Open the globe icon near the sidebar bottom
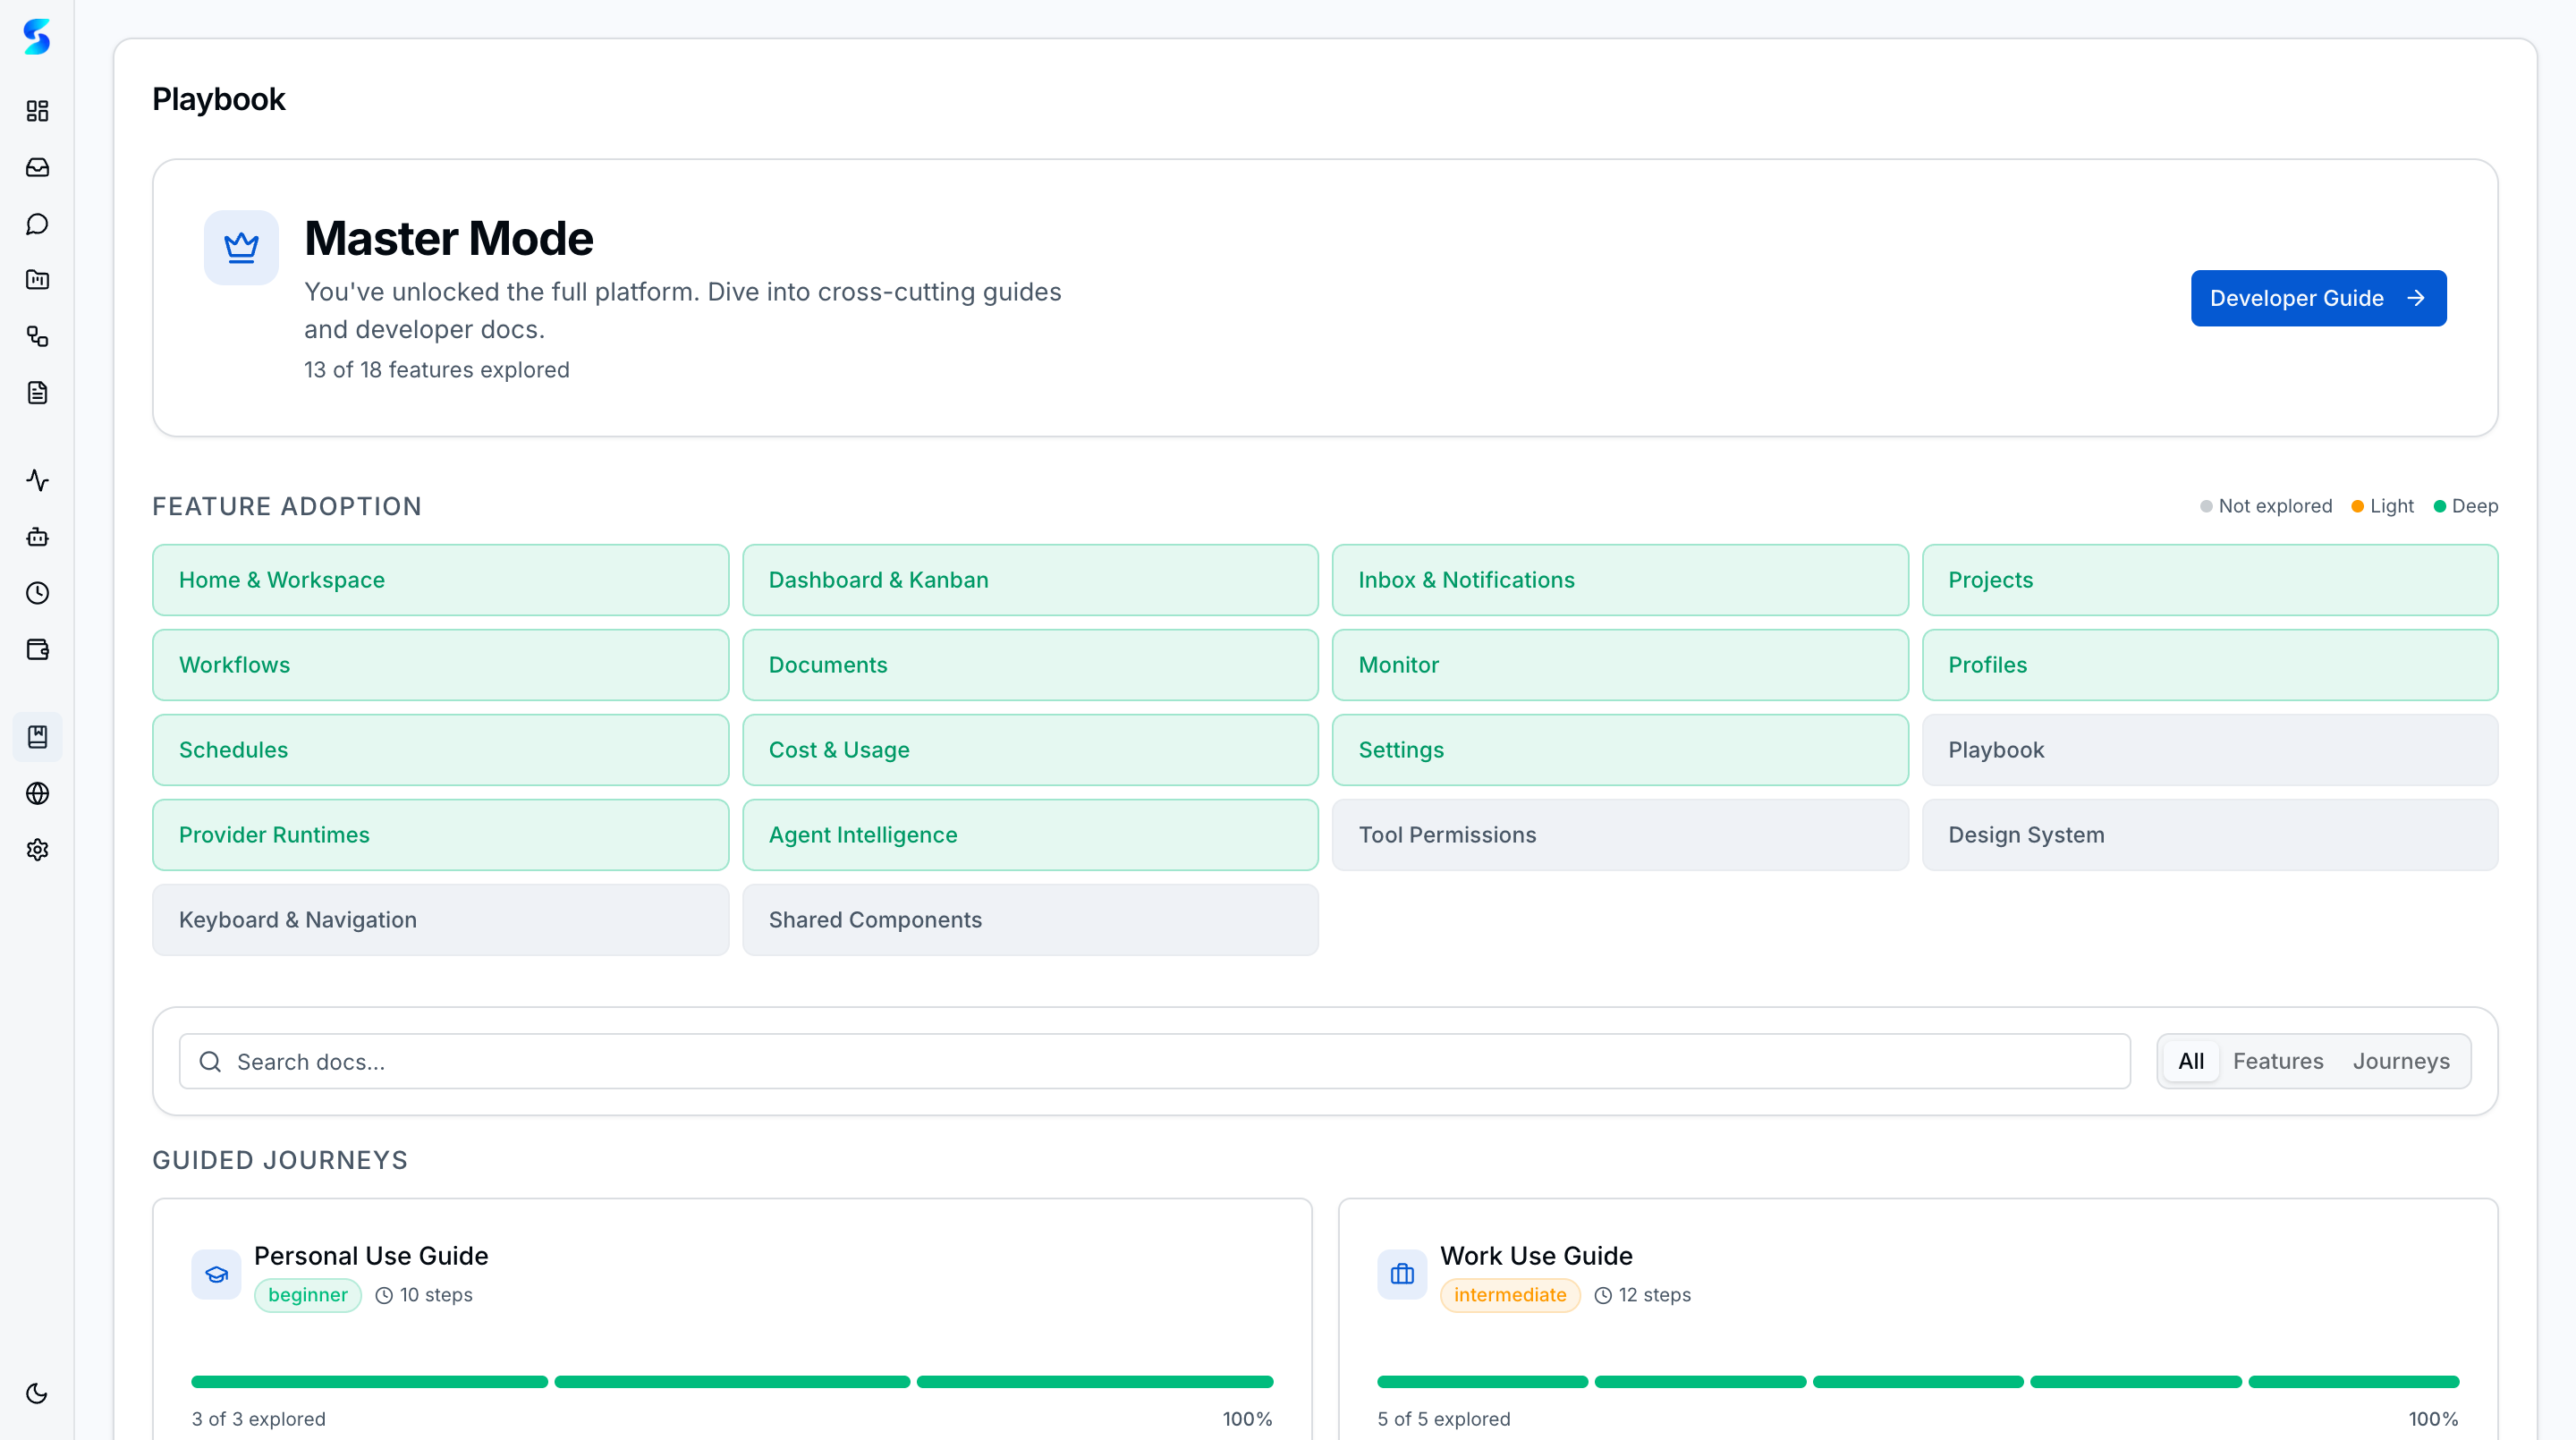The width and height of the screenshot is (2576, 1440). click(x=37, y=793)
